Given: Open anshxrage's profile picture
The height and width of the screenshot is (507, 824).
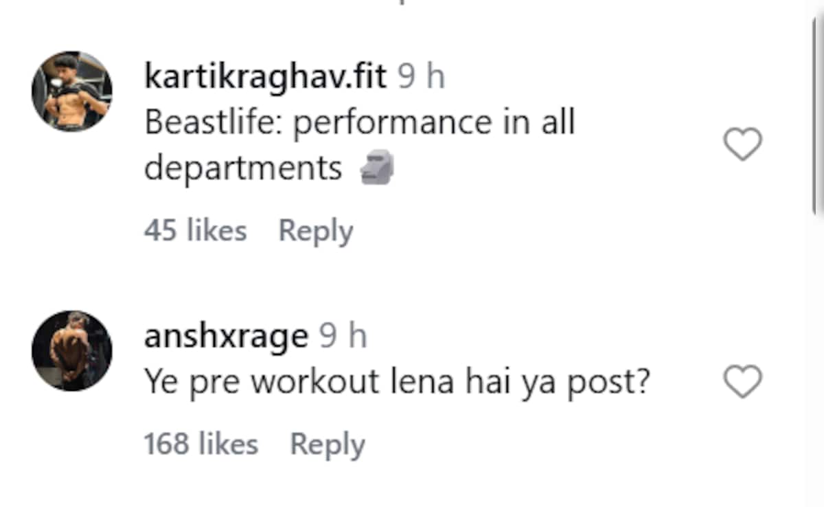Looking at the screenshot, I should pyautogui.click(x=71, y=350).
